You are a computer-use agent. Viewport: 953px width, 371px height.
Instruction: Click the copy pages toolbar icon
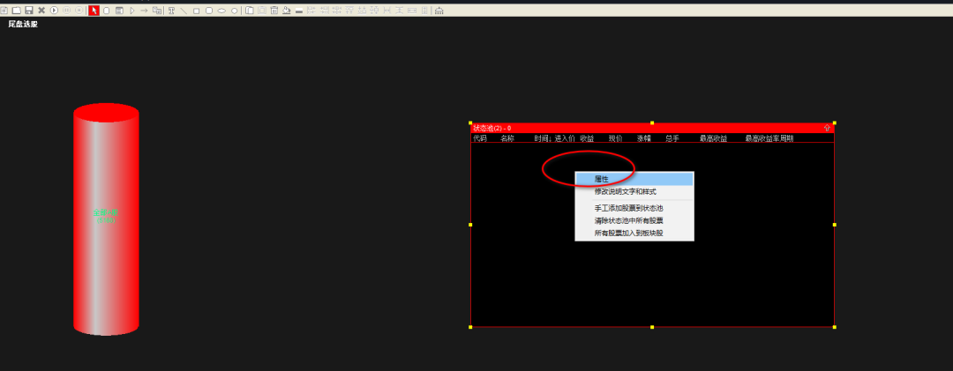[249, 11]
